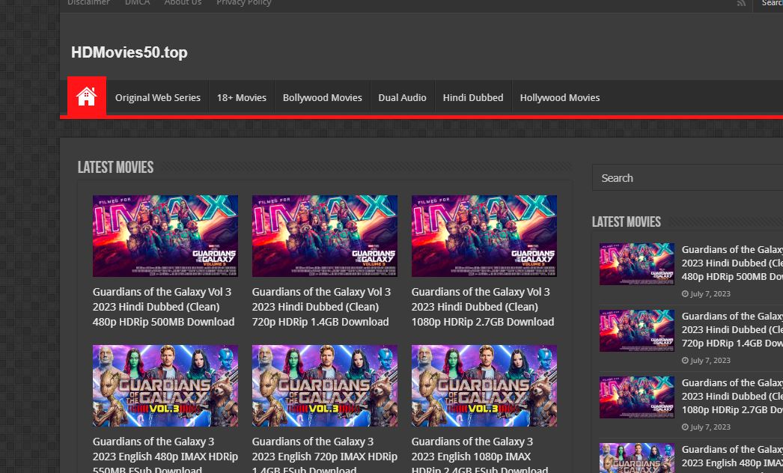Open the 18+ Movies category

tap(242, 98)
